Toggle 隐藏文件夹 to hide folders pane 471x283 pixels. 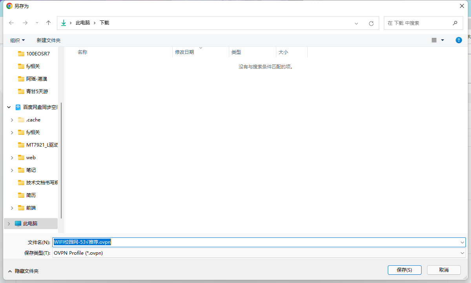pyautogui.click(x=23, y=271)
